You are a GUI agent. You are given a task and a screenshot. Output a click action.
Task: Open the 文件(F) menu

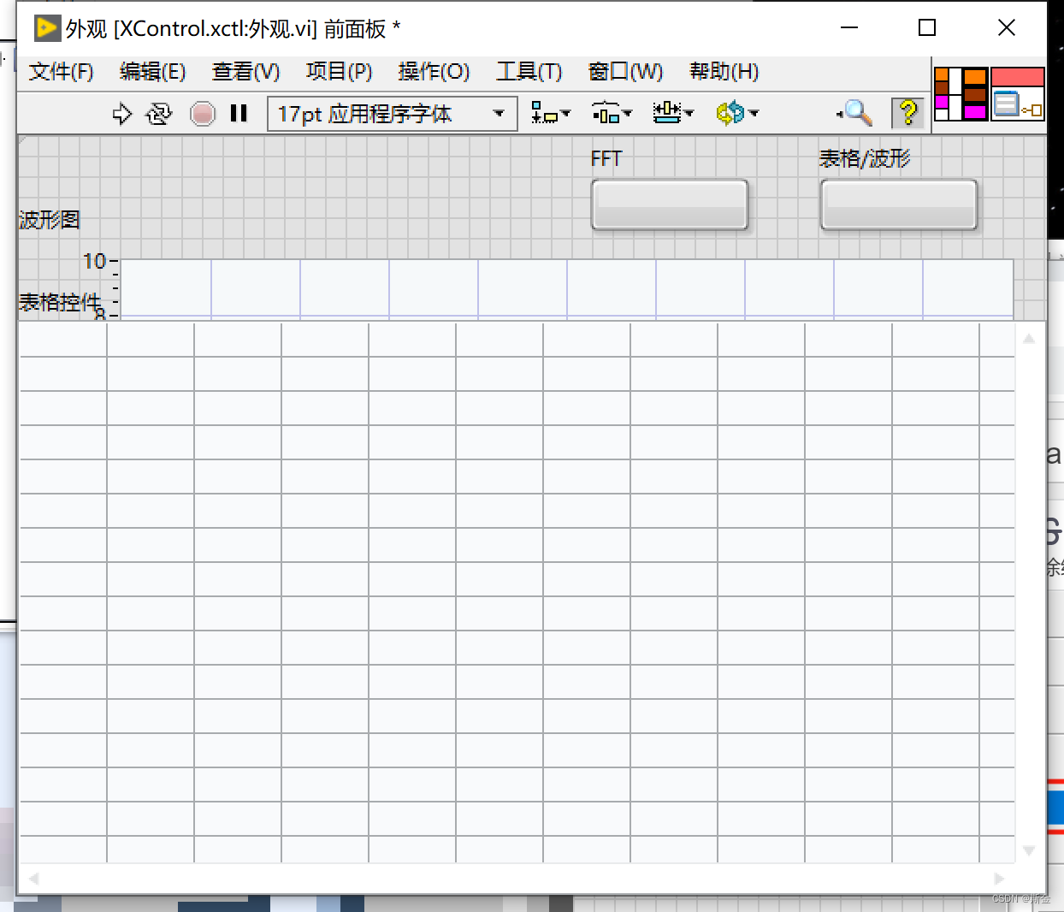click(x=60, y=72)
